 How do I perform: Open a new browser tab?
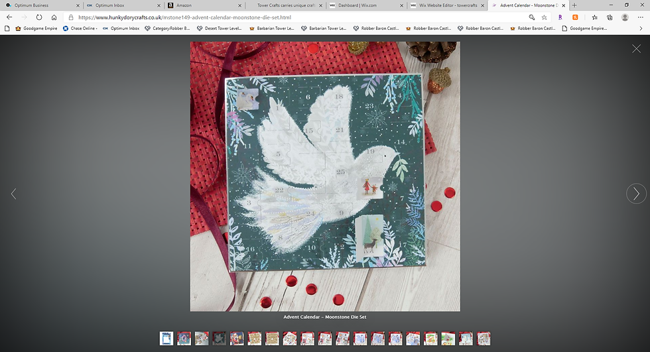click(574, 5)
